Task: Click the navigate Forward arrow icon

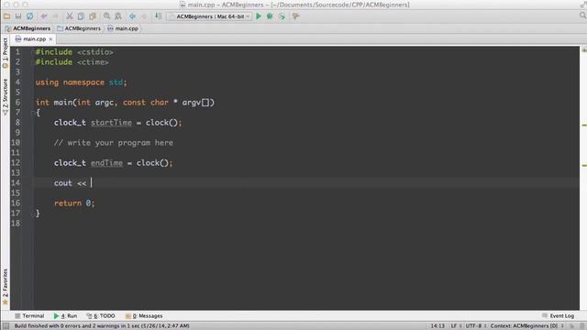Action: point(144,16)
